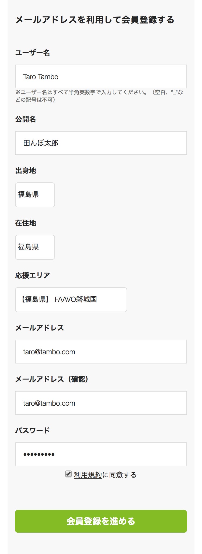Click the パスワード label text
The image size is (202, 554).
(33, 430)
